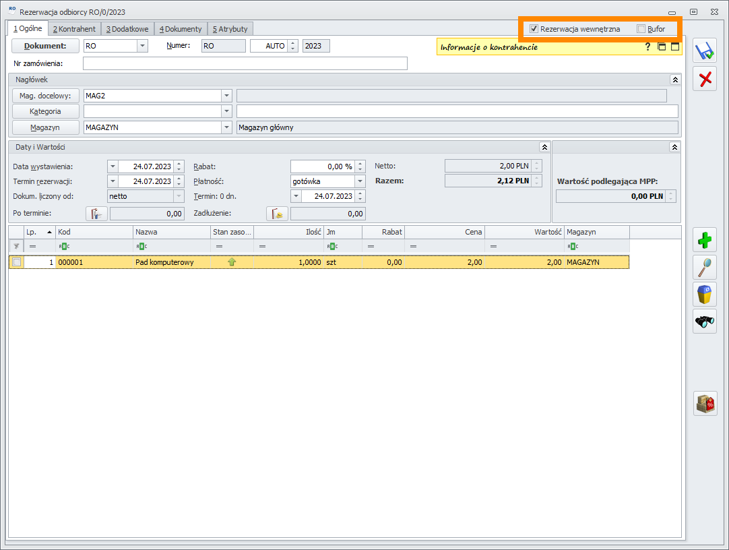Sort the list by the Nazwa column header
729x550 pixels.
click(171, 232)
